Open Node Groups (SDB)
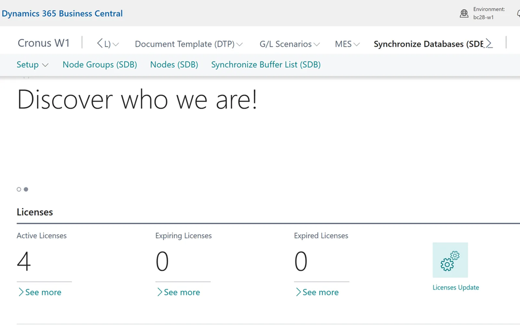The height and width of the screenshot is (325, 520). (x=100, y=65)
